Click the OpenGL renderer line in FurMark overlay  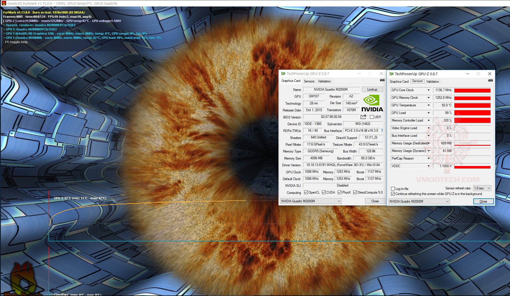39,25
